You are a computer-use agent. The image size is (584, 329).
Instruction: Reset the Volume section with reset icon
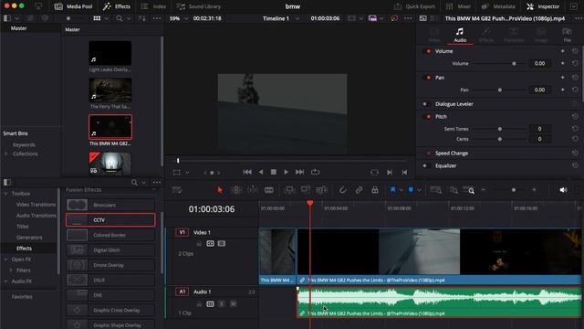pyautogui.click(x=575, y=51)
